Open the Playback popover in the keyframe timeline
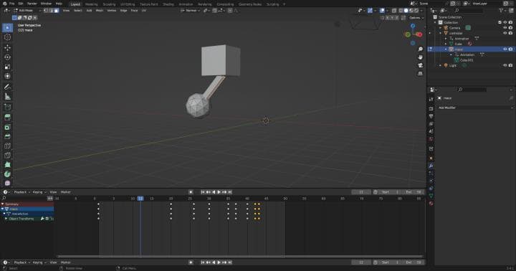516x271 pixels. coord(21,192)
